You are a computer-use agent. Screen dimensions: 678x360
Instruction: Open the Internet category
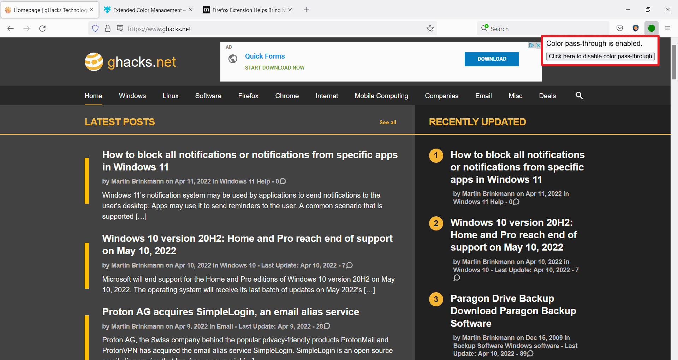(327, 96)
